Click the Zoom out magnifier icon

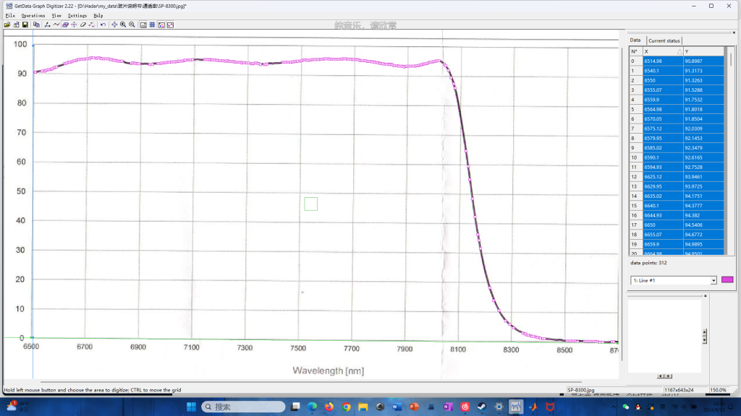click(x=132, y=25)
